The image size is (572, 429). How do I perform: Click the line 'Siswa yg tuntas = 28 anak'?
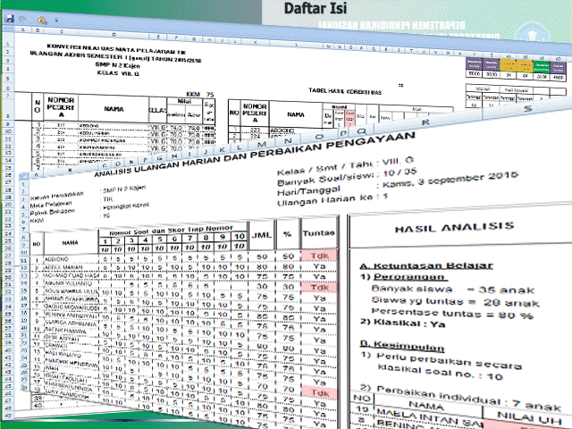coord(455,301)
